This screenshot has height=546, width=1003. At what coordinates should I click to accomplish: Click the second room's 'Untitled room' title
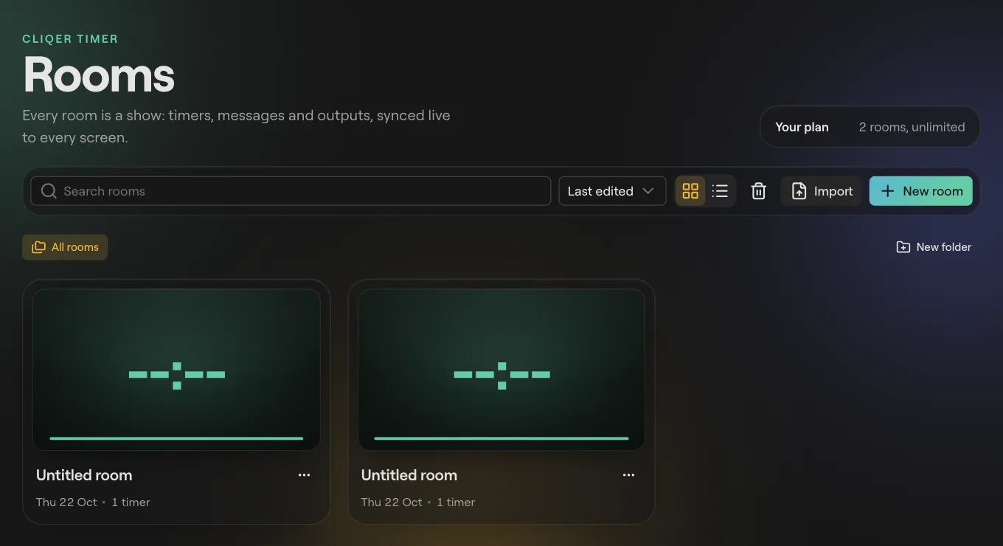[x=409, y=475]
